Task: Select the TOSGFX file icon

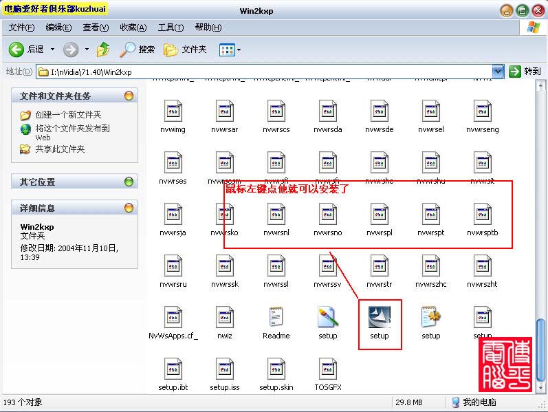Action: click(x=328, y=369)
